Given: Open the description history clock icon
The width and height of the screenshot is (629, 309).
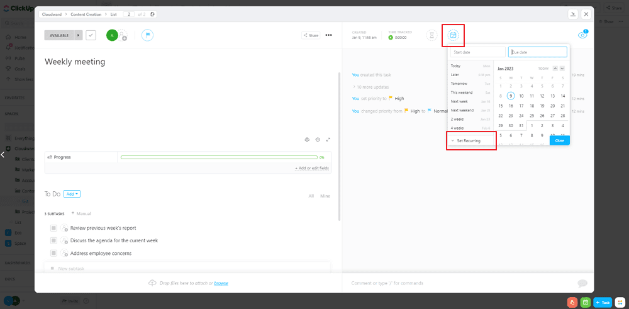Looking at the screenshot, I should pyautogui.click(x=318, y=140).
